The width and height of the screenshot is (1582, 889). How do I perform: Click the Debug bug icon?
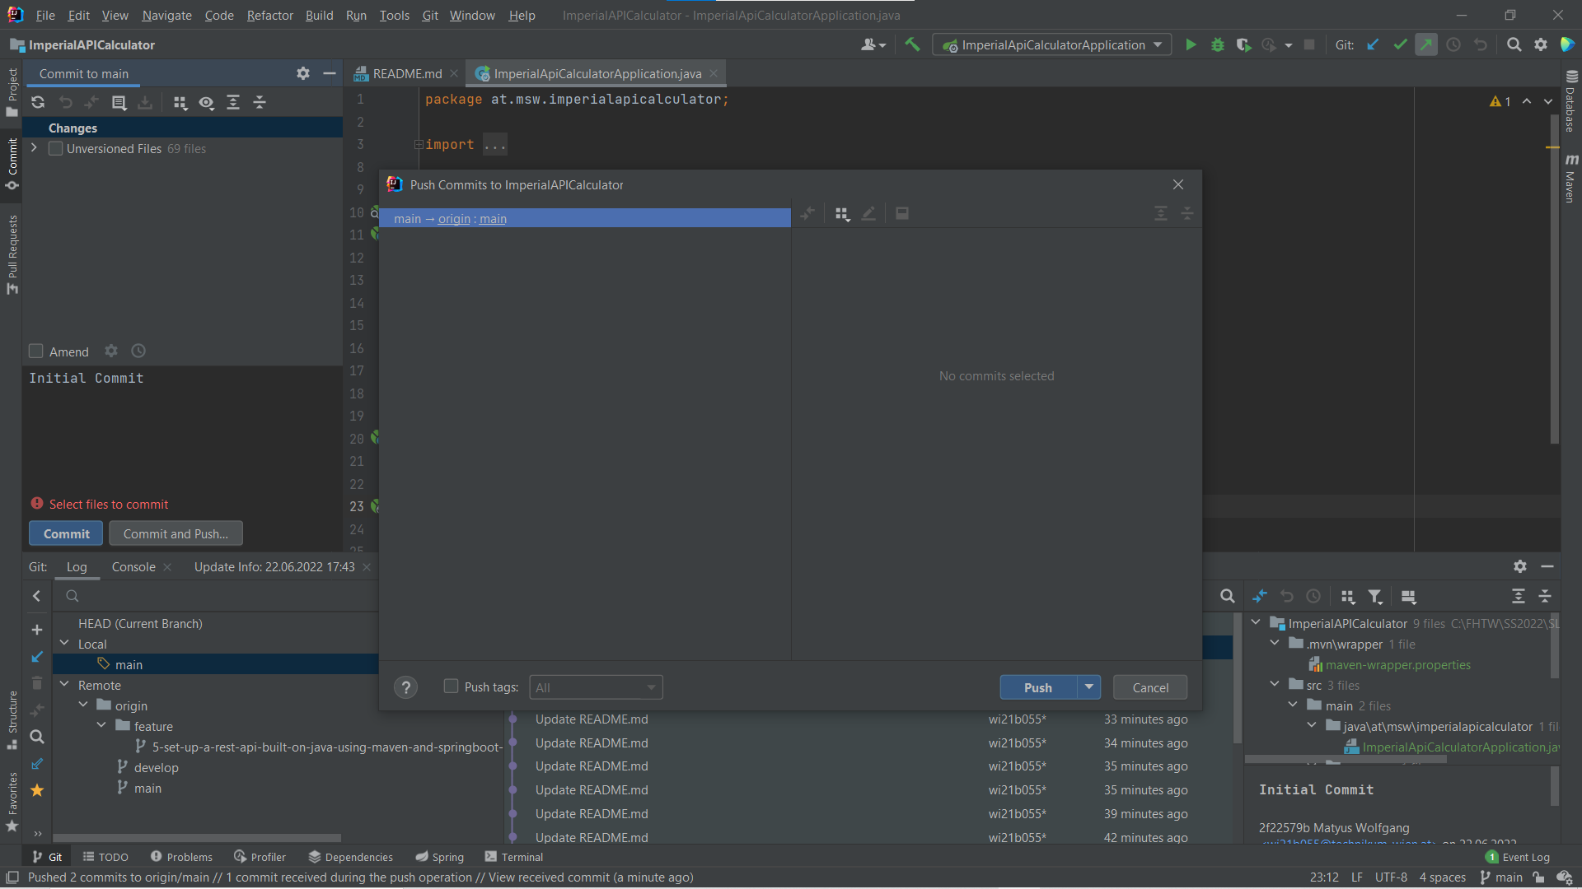1217,45
